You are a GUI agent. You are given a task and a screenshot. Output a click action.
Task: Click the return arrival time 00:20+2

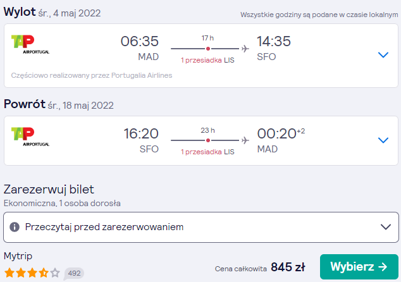click(281, 133)
